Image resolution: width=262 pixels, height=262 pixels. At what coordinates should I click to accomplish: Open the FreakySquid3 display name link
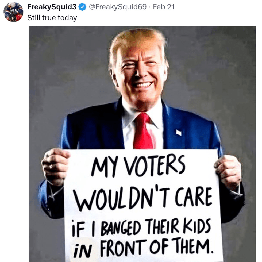(x=52, y=7)
